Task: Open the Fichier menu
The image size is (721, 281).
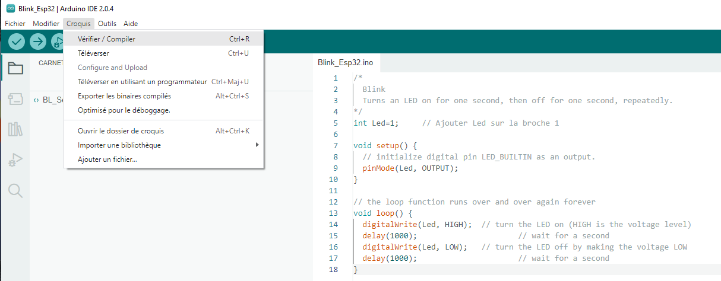Action: click(x=15, y=24)
